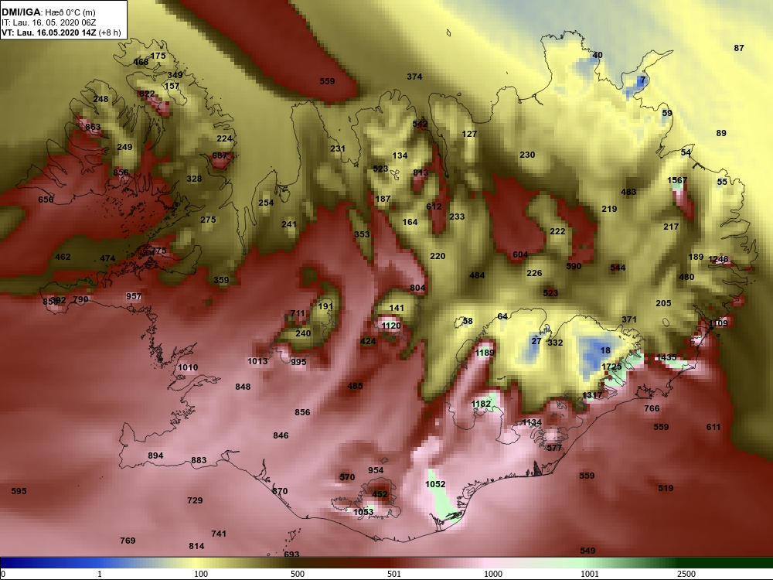
Task: Click the map title 'DMI/IGA: Hæð 0°C (m)'
Action: click(x=48, y=12)
